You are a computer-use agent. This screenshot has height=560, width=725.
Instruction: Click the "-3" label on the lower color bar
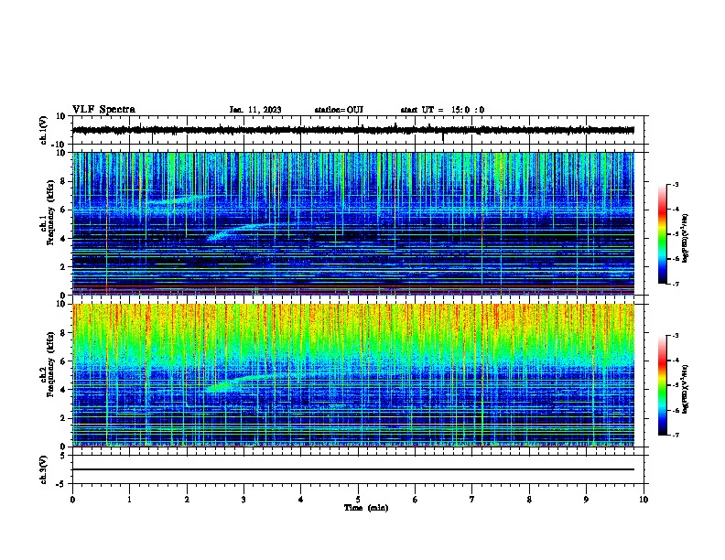click(675, 336)
